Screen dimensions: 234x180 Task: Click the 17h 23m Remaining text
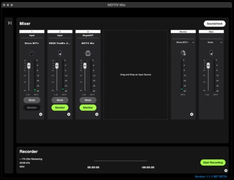(31, 159)
